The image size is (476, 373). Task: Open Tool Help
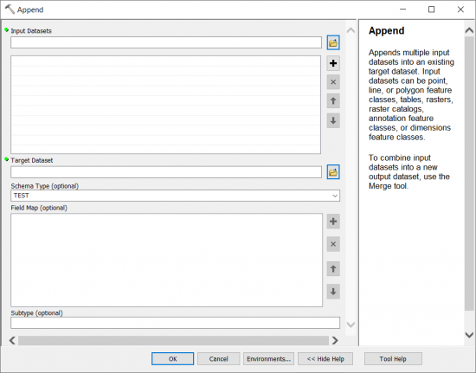point(393,359)
